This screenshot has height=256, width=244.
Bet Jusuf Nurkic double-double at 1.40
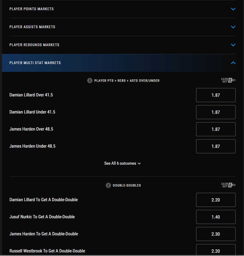pos(216,217)
